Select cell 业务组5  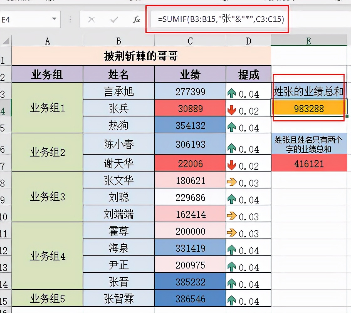tap(47, 298)
